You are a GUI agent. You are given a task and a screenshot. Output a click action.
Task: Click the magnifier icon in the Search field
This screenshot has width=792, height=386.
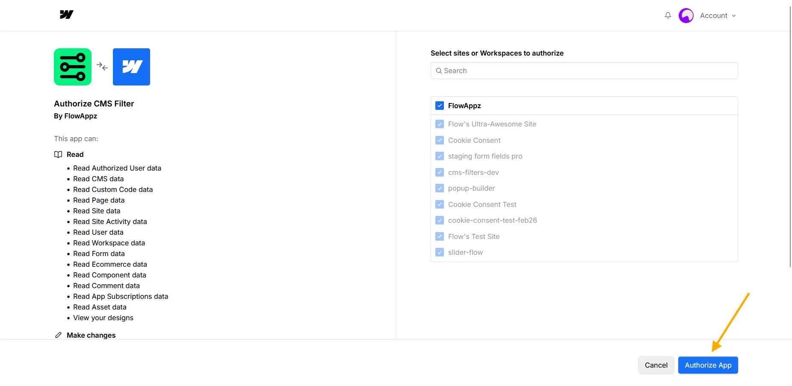(439, 71)
